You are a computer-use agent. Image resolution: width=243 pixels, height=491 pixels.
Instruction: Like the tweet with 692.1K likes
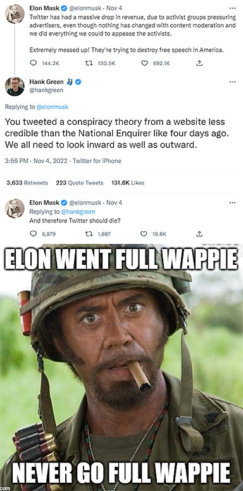tap(144, 63)
